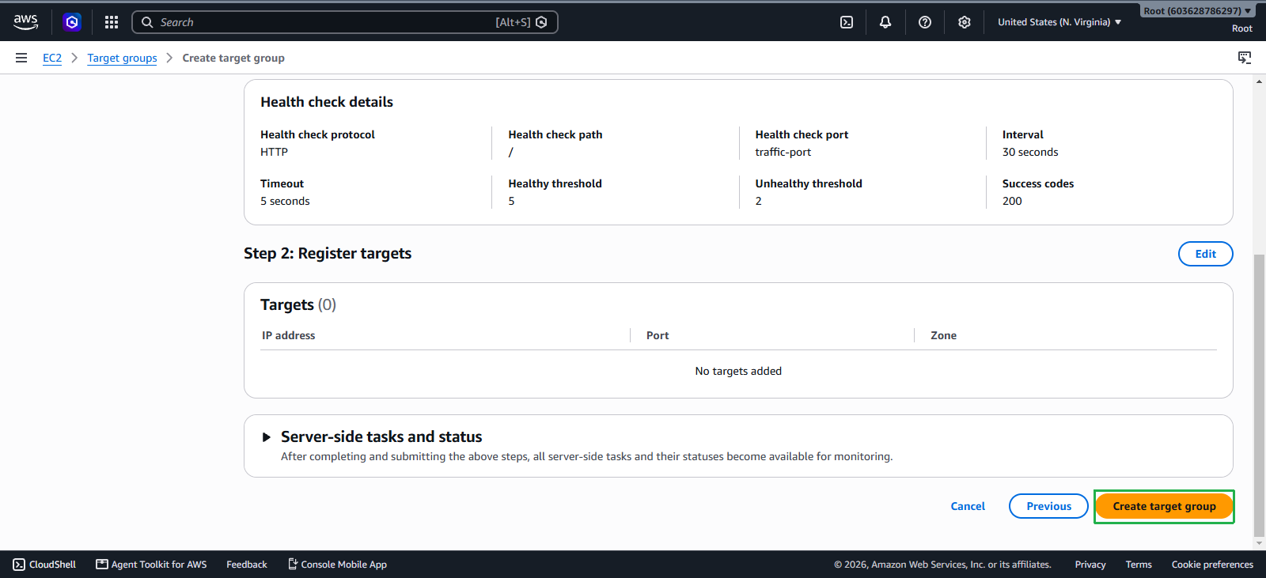Viewport: 1266px width, 578px height.
Task: Open the settings gear icon
Action: coord(965,22)
